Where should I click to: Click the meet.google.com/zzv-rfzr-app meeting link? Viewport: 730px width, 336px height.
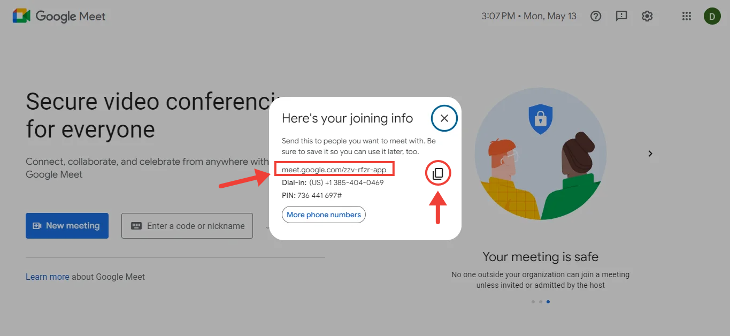[x=334, y=170]
